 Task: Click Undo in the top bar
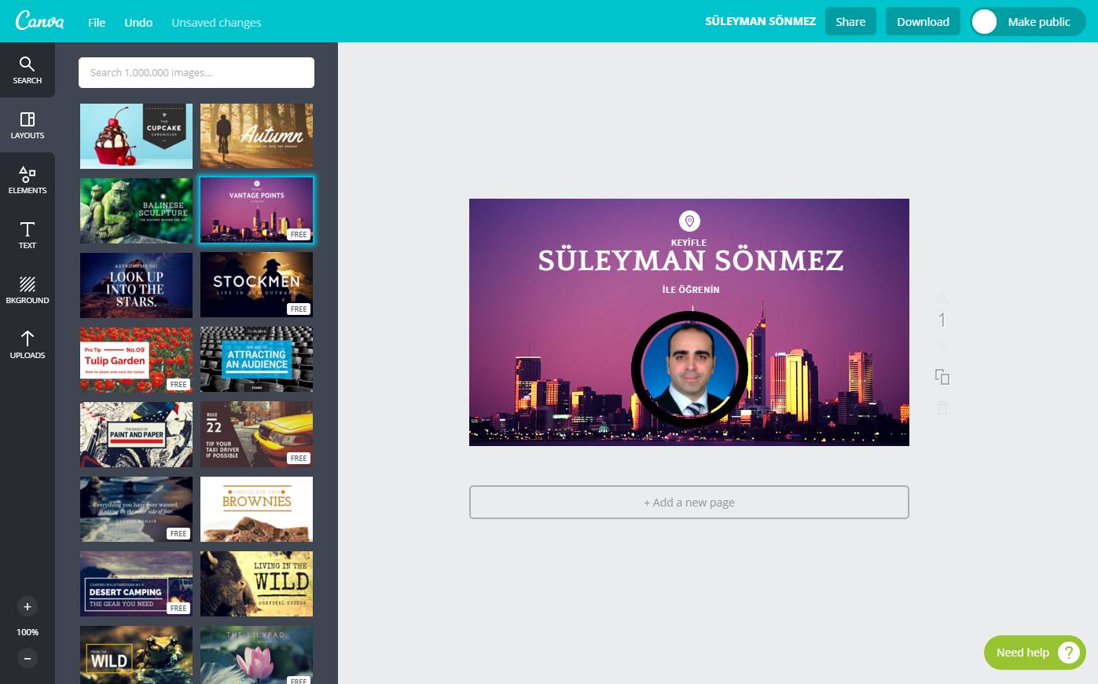(138, 22)
